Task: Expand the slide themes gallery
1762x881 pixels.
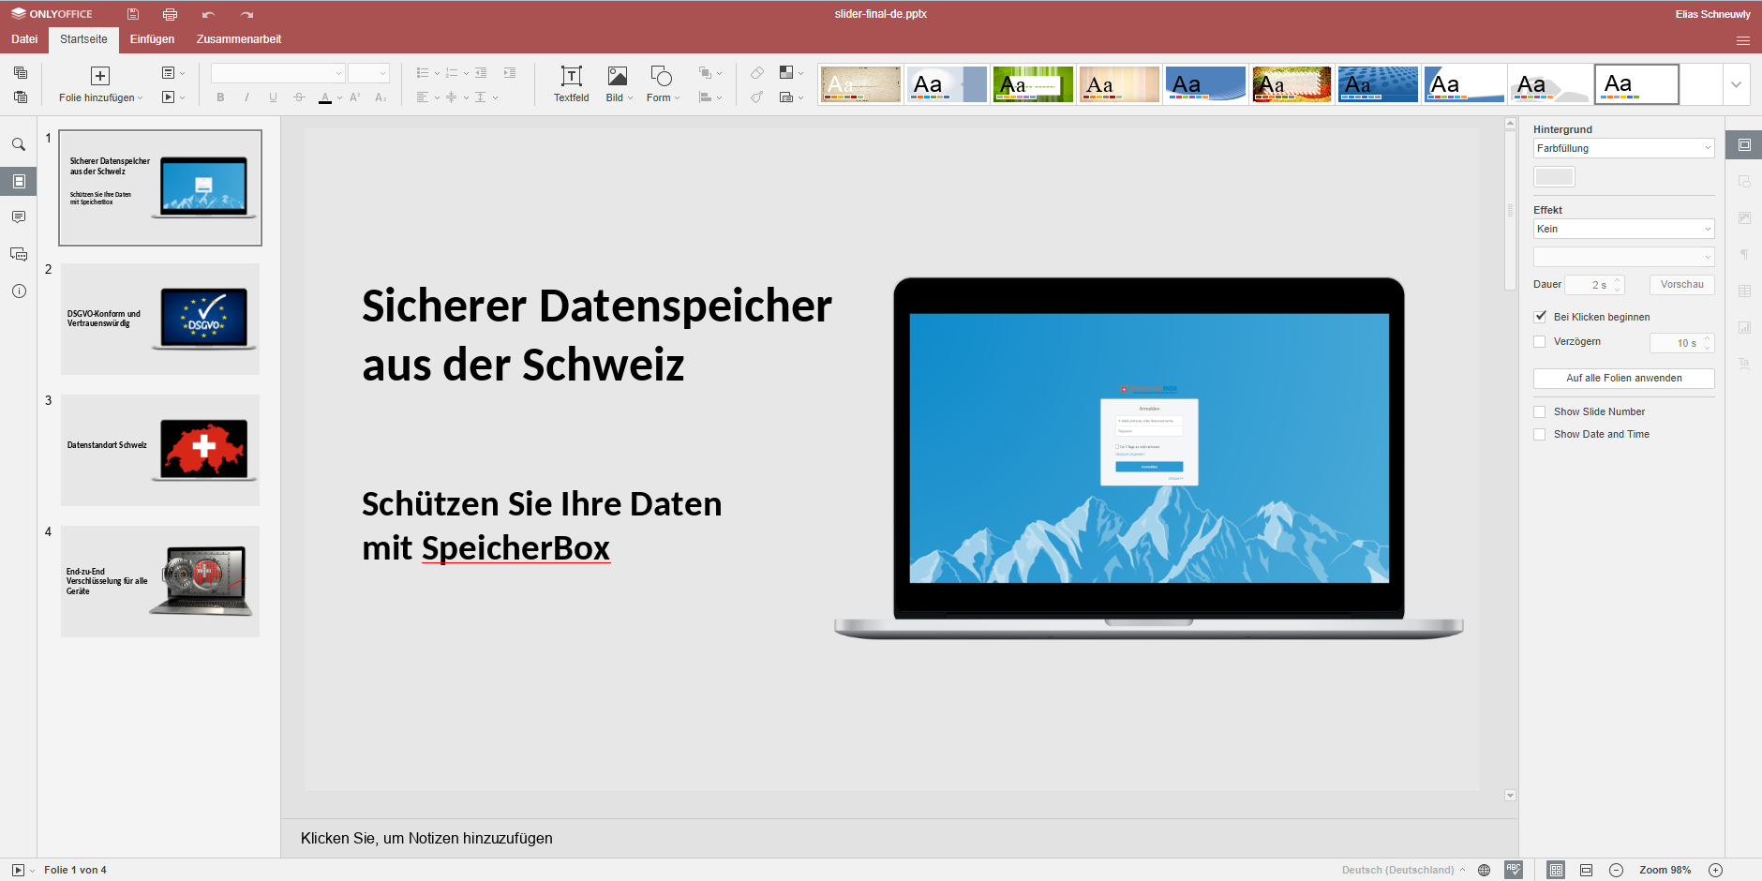Action: tap(1736, 84)
